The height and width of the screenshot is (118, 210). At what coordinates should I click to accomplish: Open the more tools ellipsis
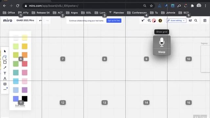coord(5,89)
